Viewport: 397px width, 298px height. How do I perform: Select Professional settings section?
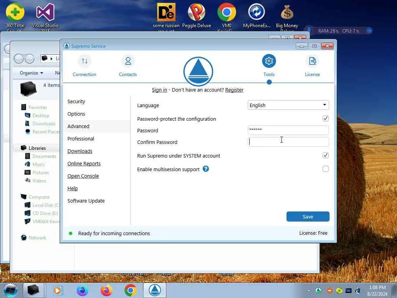81,139
